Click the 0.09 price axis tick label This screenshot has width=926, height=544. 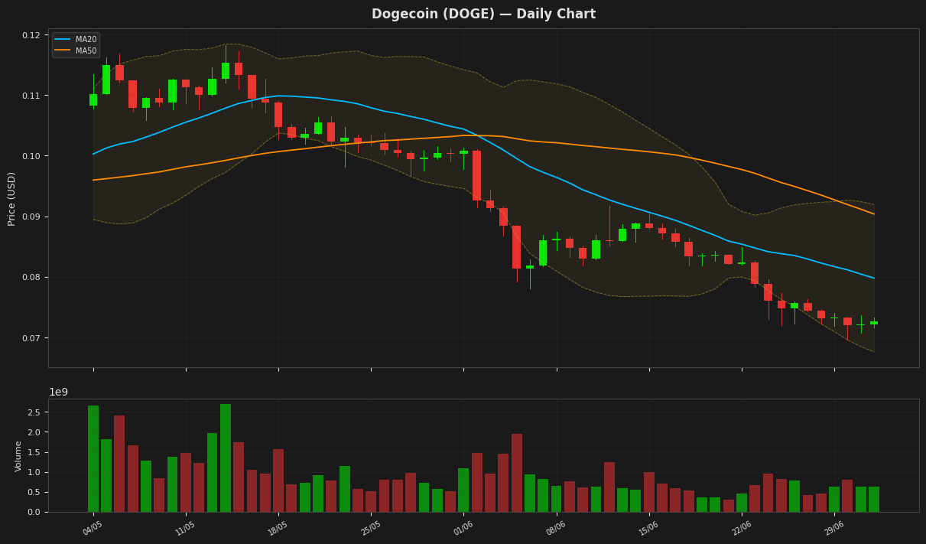click(x=31, y=217)
